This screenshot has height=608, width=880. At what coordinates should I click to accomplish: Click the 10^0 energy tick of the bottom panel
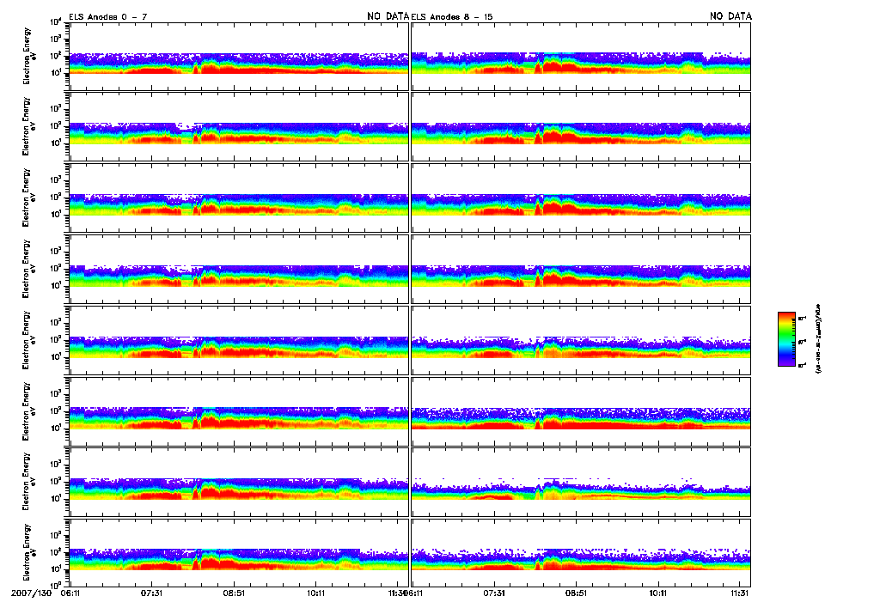pos(56,586)
